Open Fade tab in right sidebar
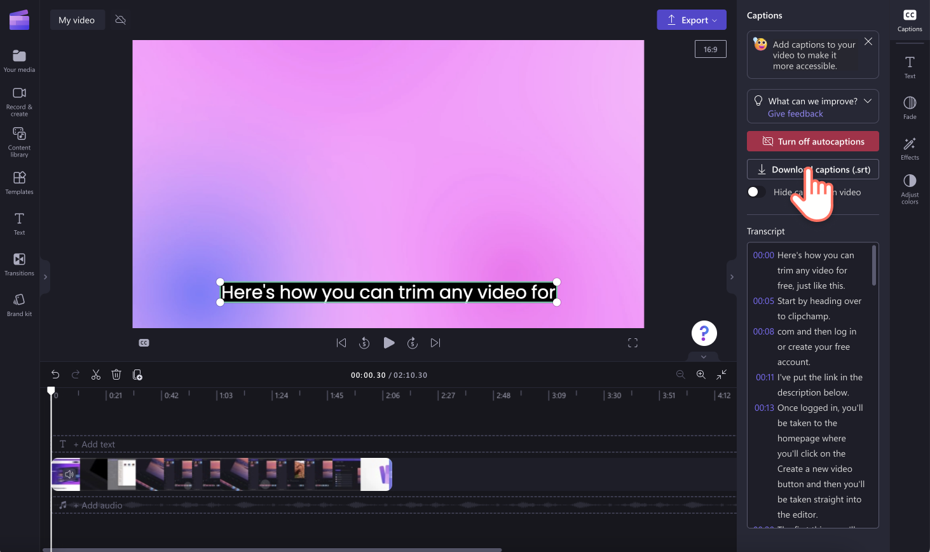930x552 pixels. click(x=910, y=107)
